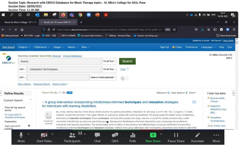Stop page loading with X button

click(16, 30)
